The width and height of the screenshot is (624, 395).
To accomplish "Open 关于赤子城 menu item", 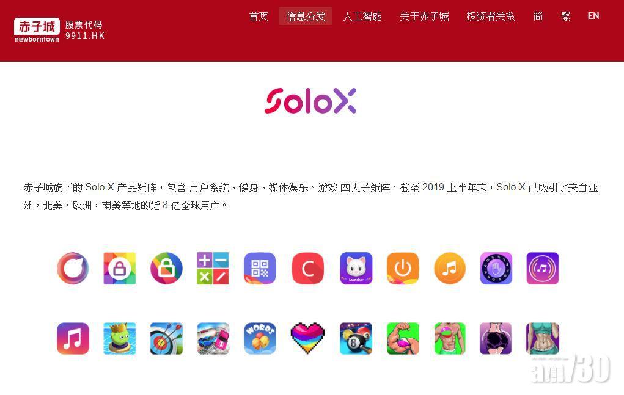I will [424, 16].
